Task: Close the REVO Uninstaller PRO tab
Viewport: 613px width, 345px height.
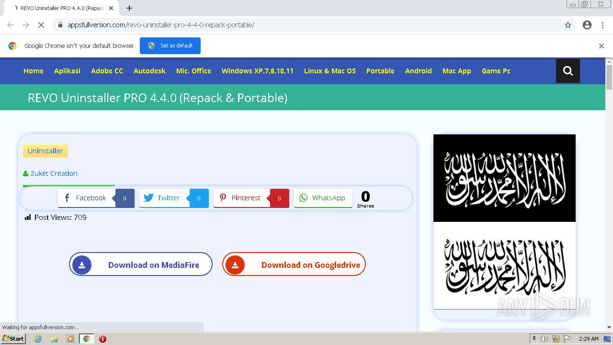Action: point(111,8)
